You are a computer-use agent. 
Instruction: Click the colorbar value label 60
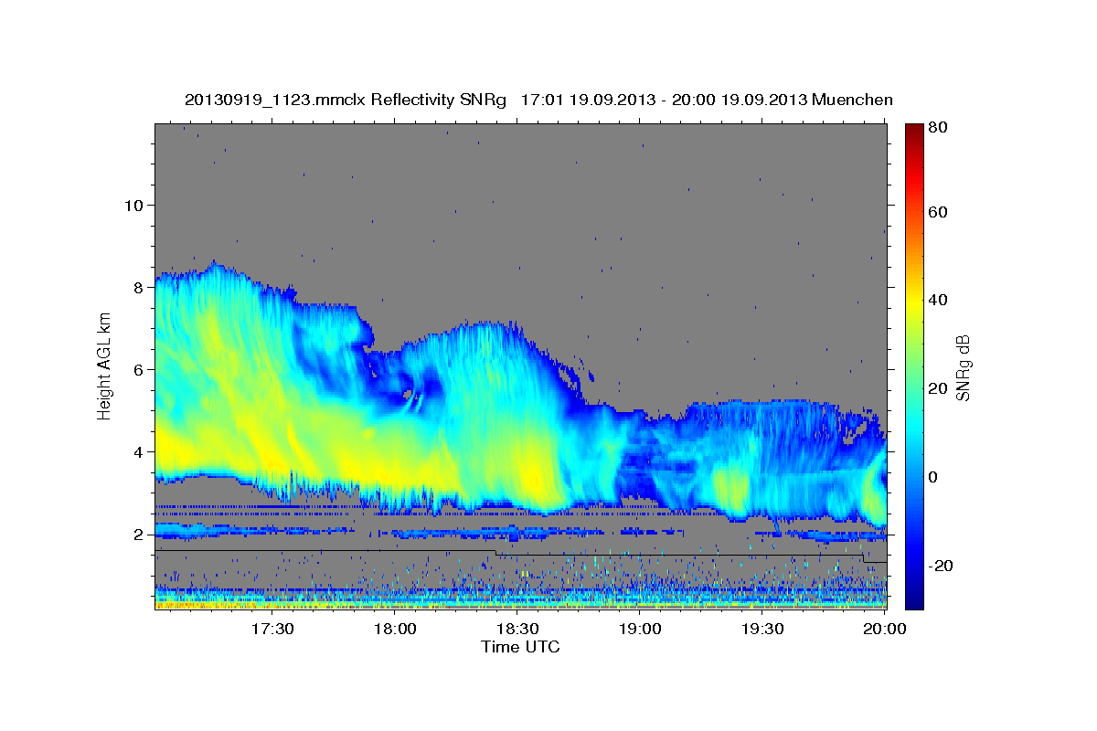point(937,212)
